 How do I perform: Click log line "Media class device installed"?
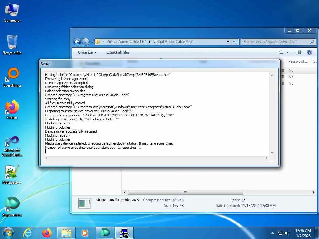(109, 143)
